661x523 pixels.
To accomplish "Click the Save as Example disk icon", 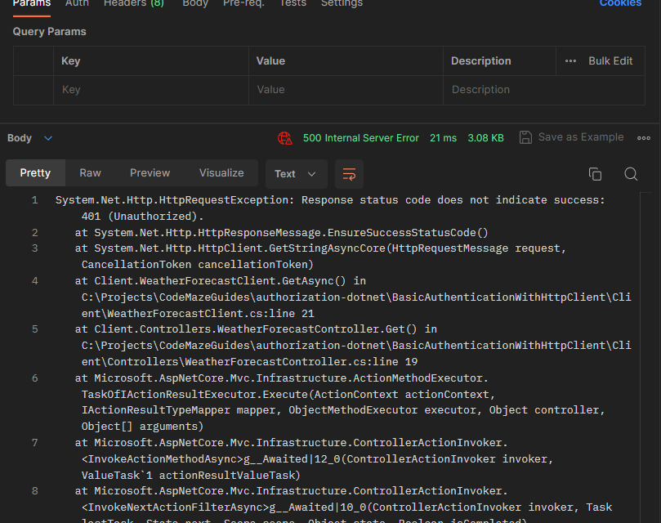I will tap(526, 137).
